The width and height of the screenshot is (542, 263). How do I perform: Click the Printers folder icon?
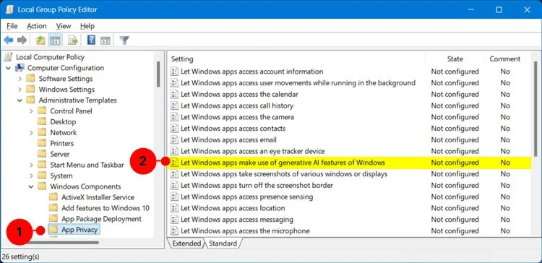pos(42,143)
